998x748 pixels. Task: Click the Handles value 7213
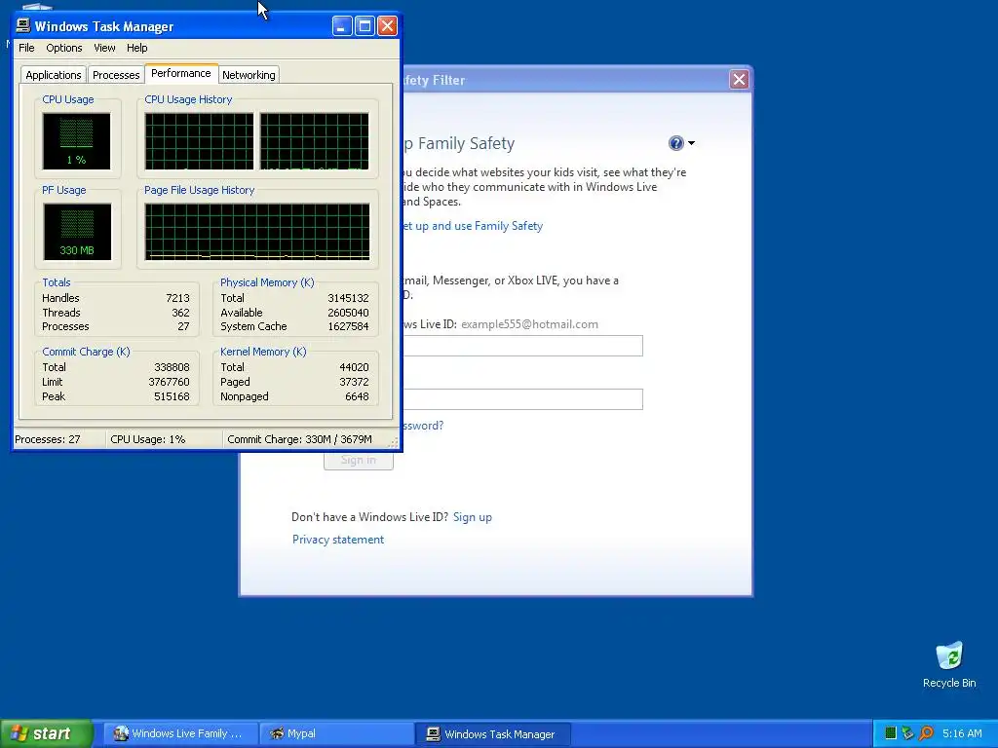[177, 298]
